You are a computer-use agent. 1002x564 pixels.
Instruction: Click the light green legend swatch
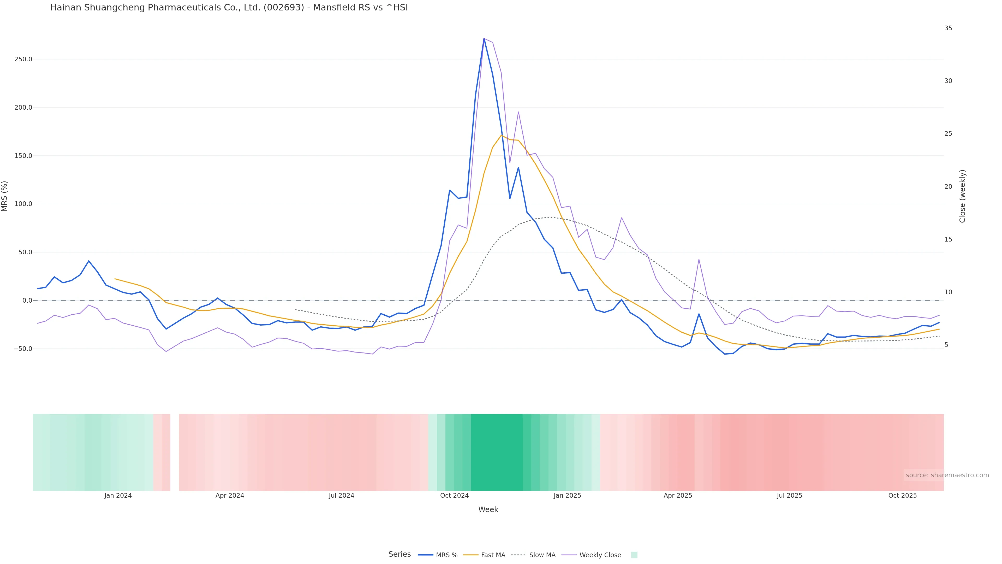(x=634, y=555)
